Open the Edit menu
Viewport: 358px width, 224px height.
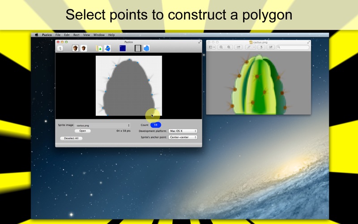tap(67, 35)
